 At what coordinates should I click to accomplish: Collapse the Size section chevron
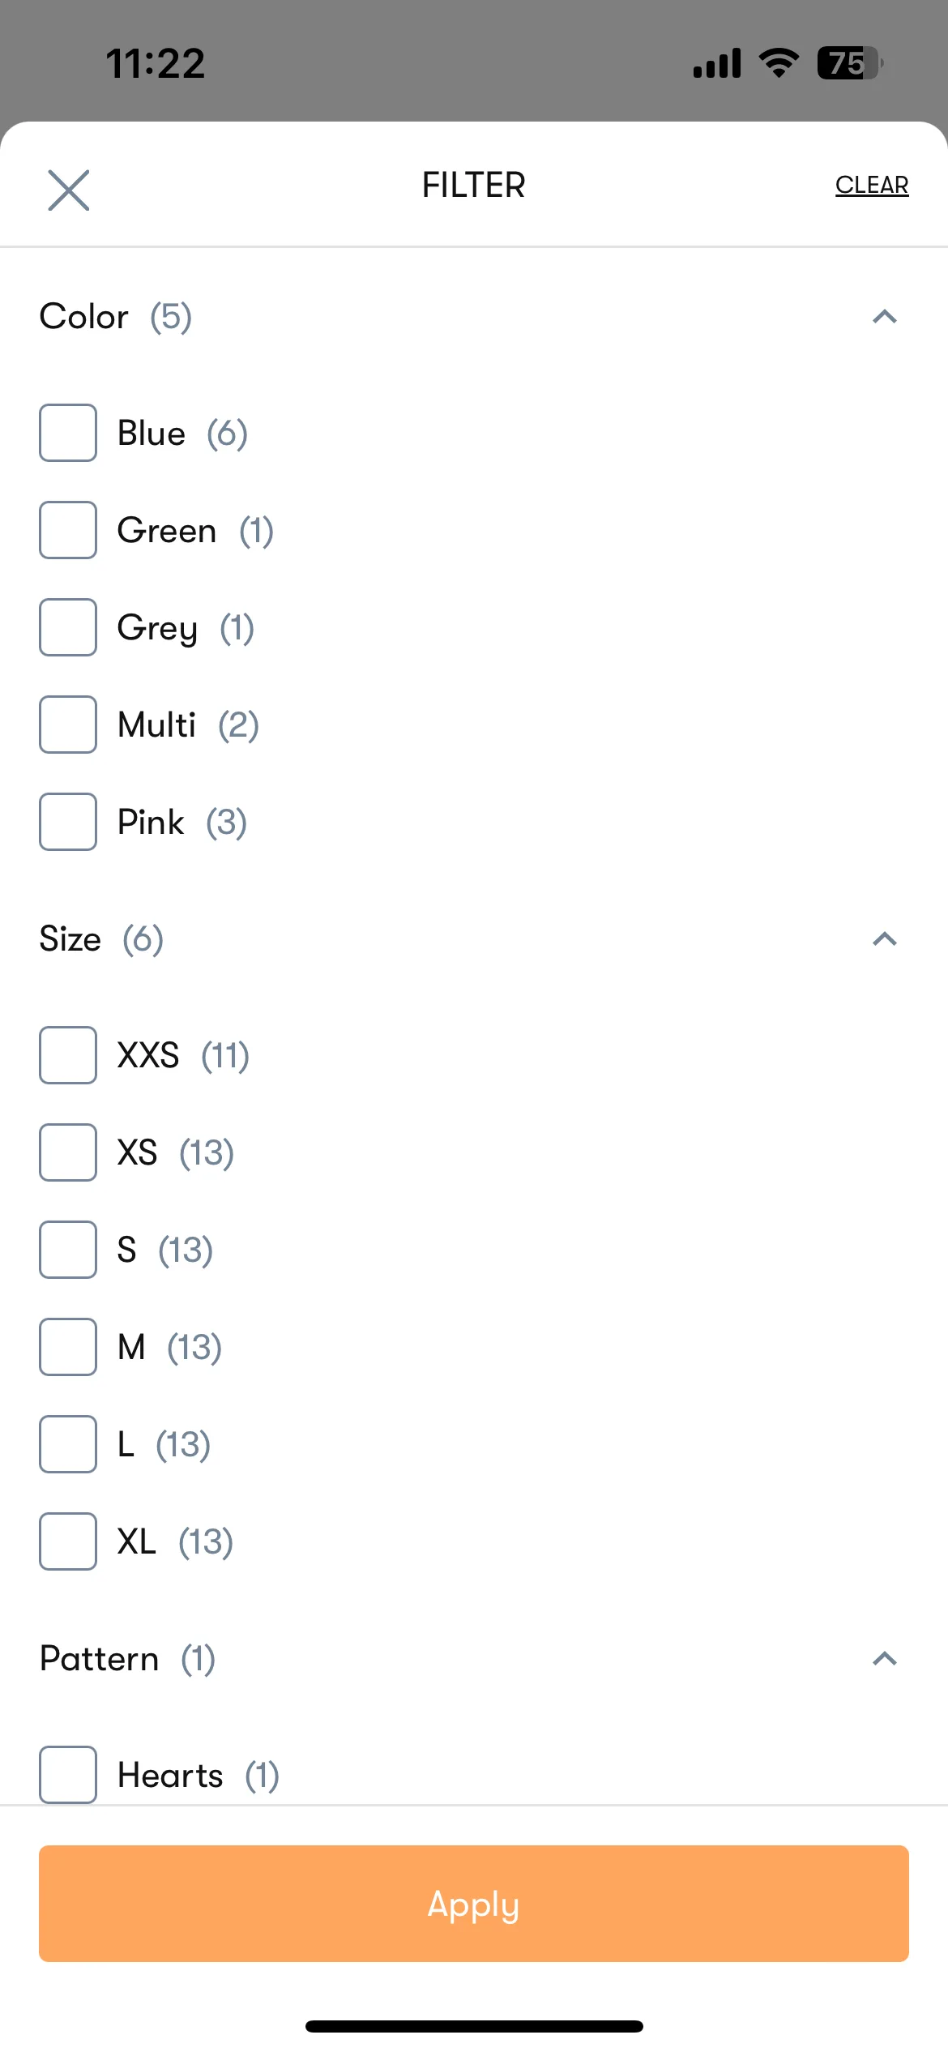tap(885, 939)
